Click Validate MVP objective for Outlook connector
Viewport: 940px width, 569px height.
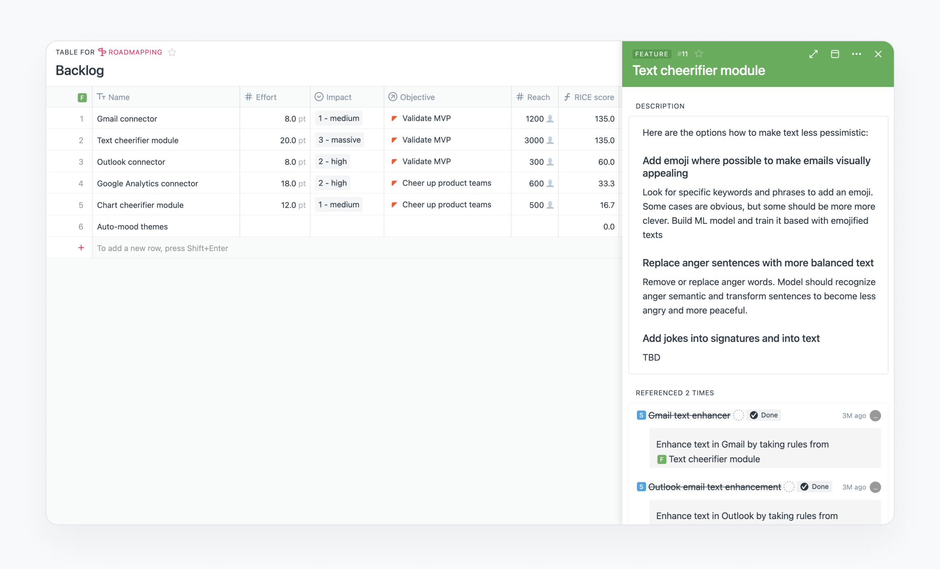coord(426,161)
